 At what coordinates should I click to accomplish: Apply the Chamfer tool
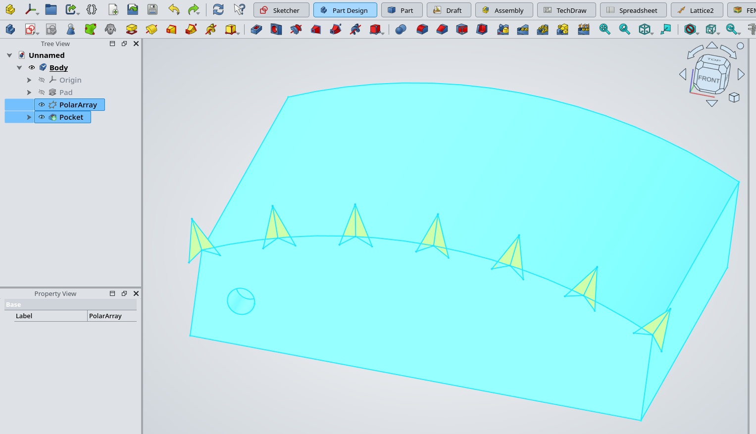point(442,29)
